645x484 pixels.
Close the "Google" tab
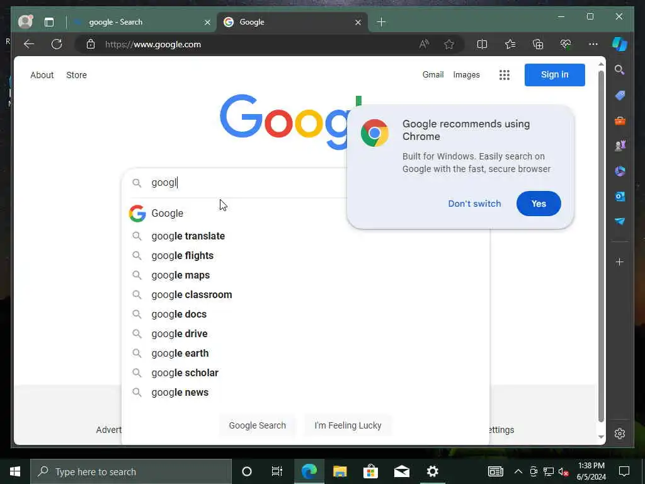pyautogui.click(x=358, y=22)
